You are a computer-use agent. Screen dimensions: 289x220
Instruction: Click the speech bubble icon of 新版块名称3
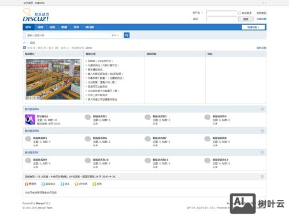coord(148,117)
